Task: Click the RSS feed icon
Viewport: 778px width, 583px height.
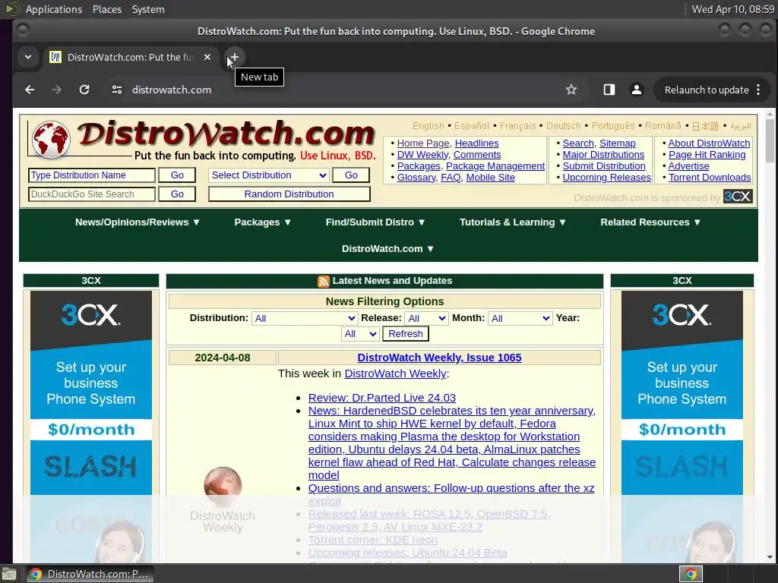Action: 323,281
